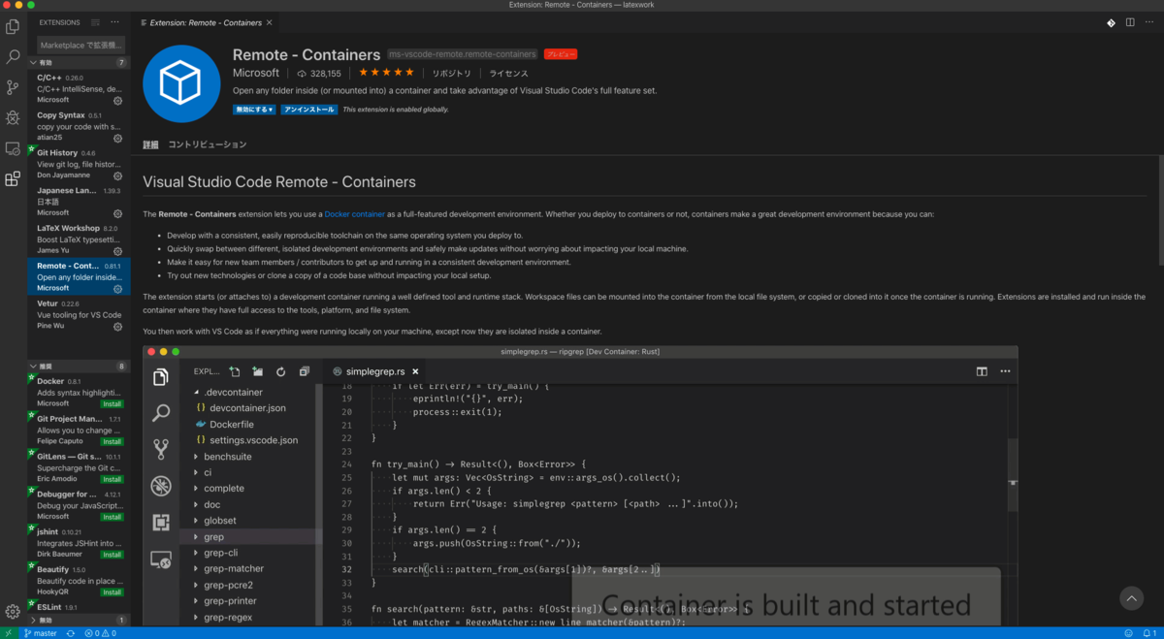Open the gear menu for the C/C++ extension

[x=118, y=100]
